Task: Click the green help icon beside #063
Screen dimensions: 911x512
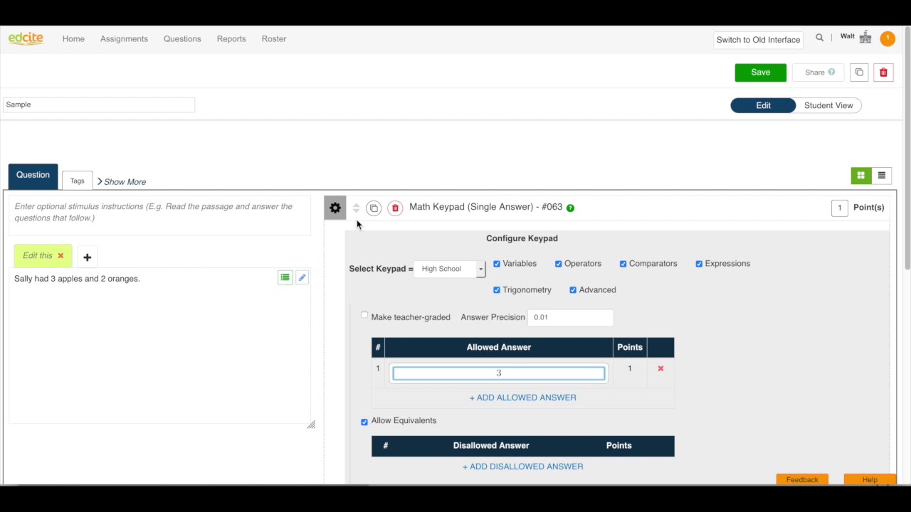Action: pos(570,208)
